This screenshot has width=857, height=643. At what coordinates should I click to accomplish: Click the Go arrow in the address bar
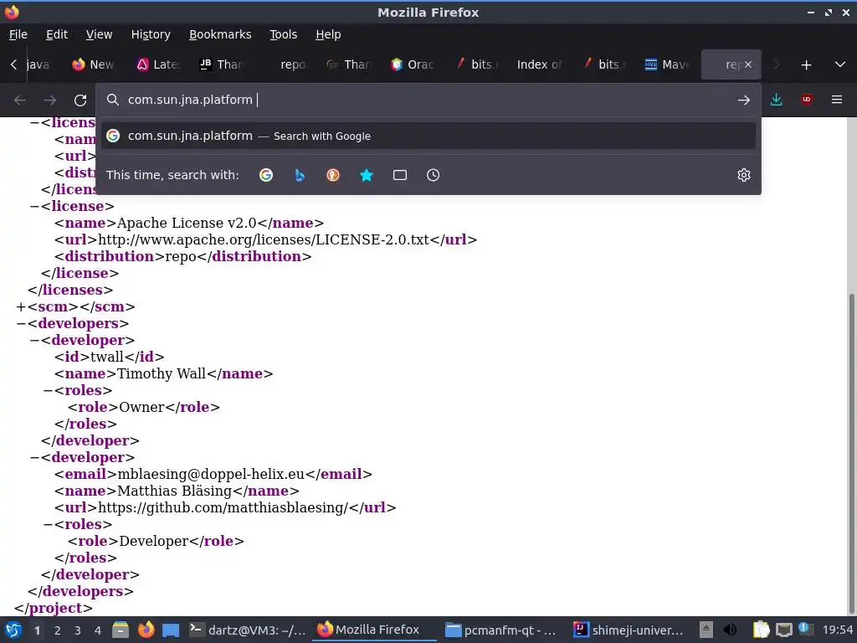pyautogui.click(x=743, y=100)
